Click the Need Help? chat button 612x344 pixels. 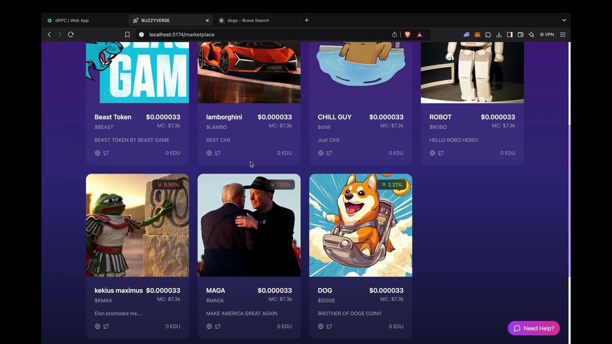(x=534, y=328)
